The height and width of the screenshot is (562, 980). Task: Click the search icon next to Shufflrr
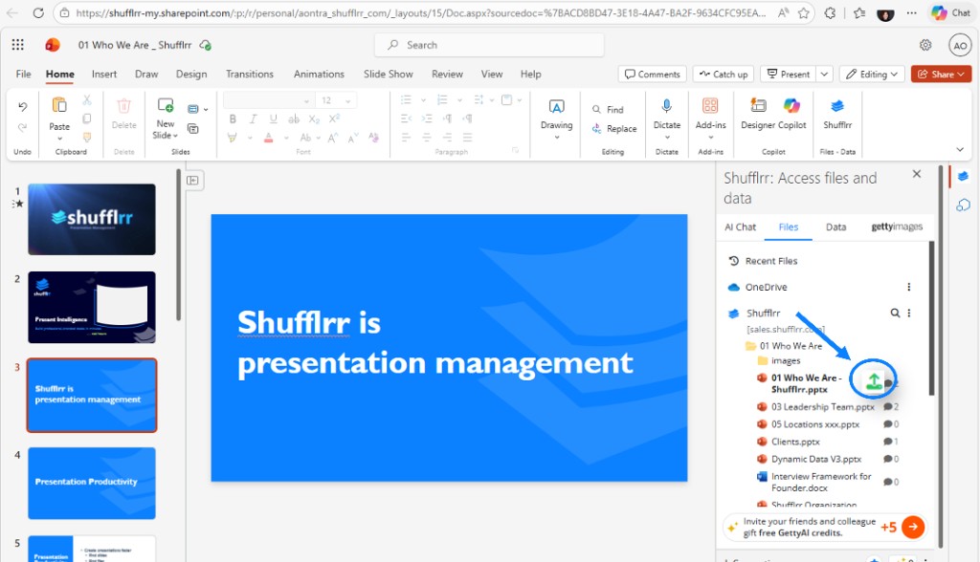895,313
